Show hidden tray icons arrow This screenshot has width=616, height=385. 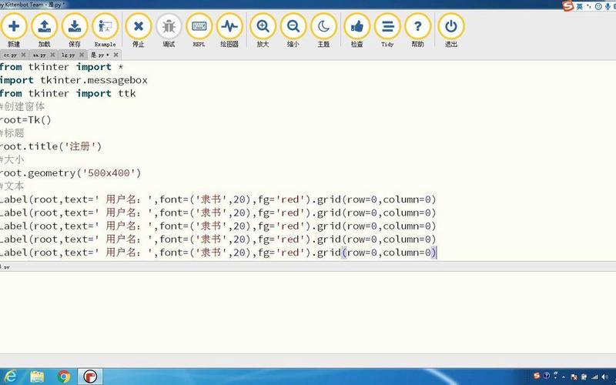[564, 377]
